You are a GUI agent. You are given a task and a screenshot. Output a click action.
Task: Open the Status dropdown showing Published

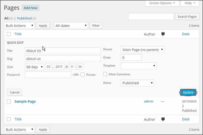click(137, 83)
